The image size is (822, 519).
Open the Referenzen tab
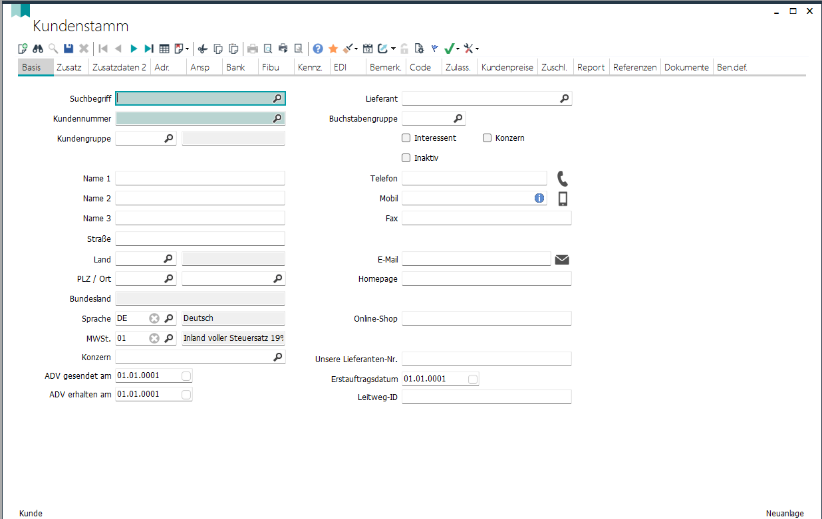click(634, 67)
